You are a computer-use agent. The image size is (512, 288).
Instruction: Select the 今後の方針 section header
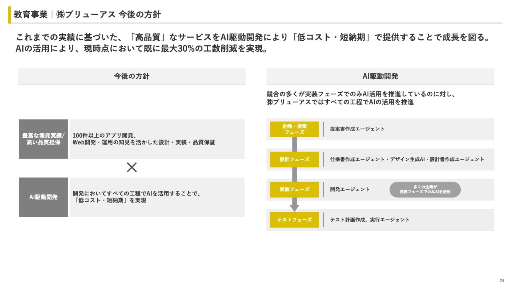click(132, 76)
